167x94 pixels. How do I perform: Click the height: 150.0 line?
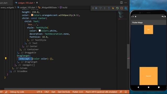pyautogui.click(x=31, y=12)
